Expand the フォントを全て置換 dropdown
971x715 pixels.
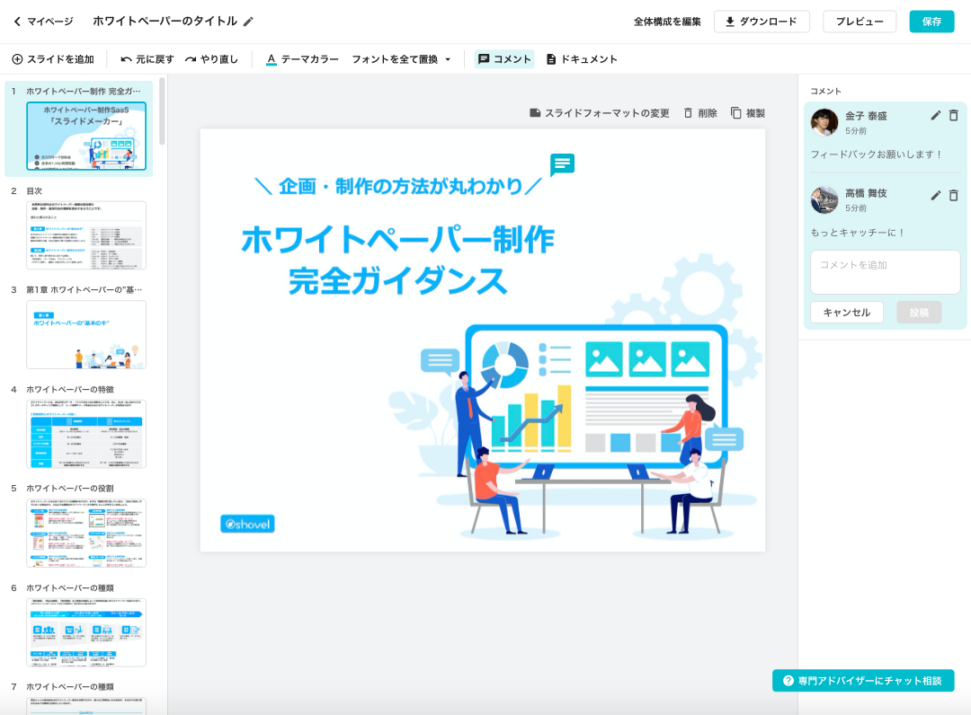point(401,59)
